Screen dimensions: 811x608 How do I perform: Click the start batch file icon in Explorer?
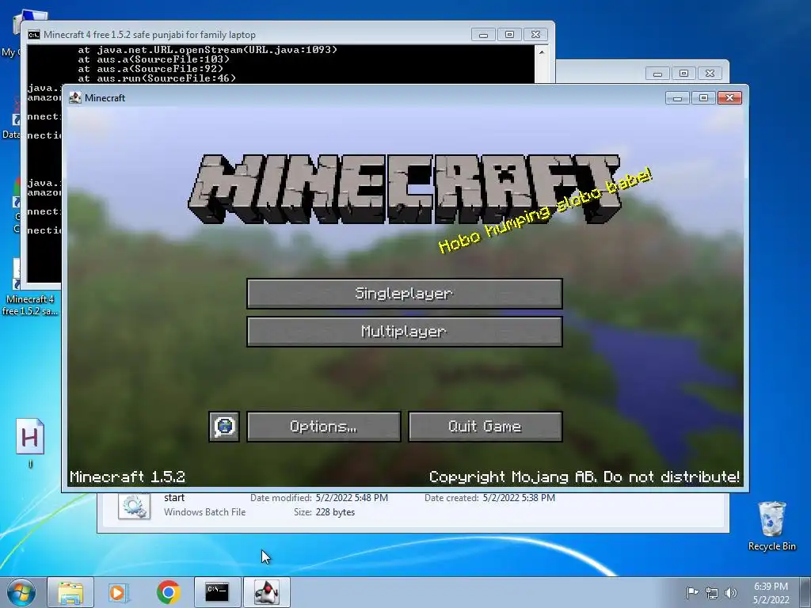[x=134, y=506]
